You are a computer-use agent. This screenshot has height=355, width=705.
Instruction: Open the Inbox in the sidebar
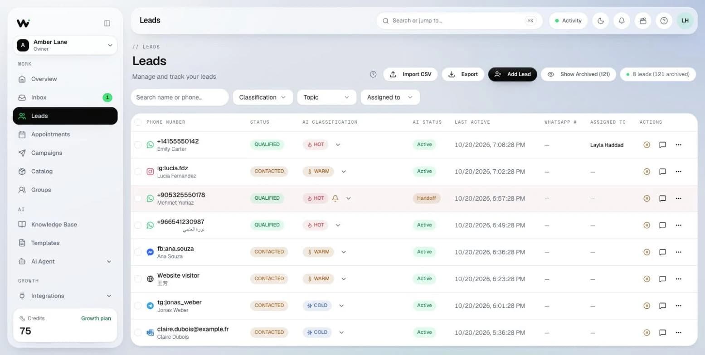[x=65, y=97]
